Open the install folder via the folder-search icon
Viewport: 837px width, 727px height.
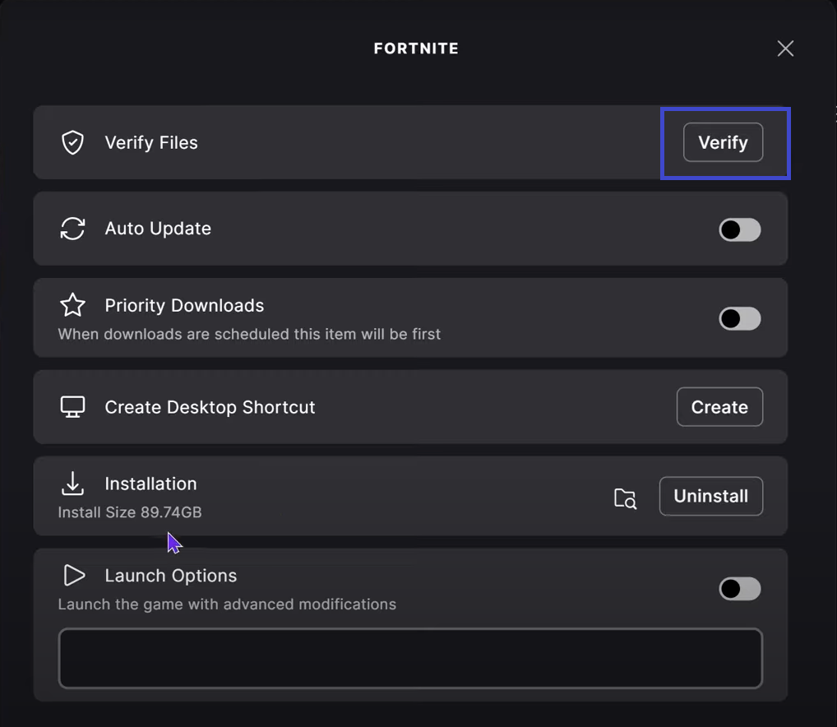(625, 498)
